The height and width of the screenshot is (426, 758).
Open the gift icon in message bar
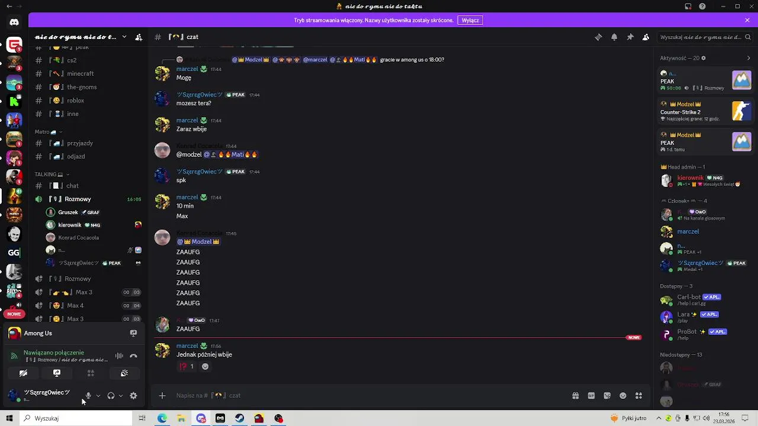575,396
